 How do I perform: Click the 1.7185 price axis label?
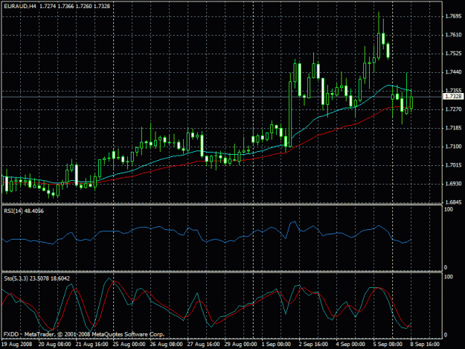point(453,128)
